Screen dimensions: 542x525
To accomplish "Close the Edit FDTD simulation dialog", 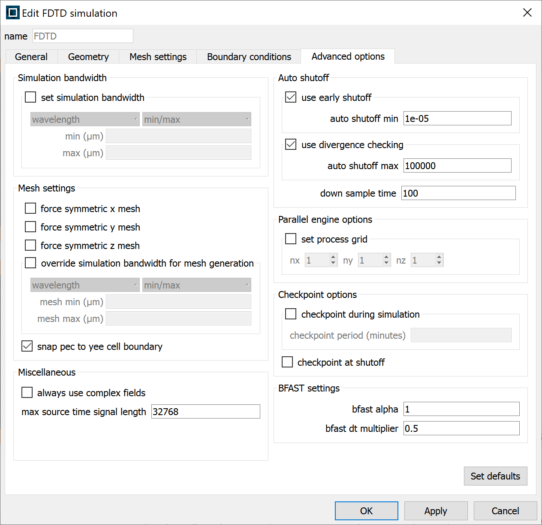I will click(527, 13).
